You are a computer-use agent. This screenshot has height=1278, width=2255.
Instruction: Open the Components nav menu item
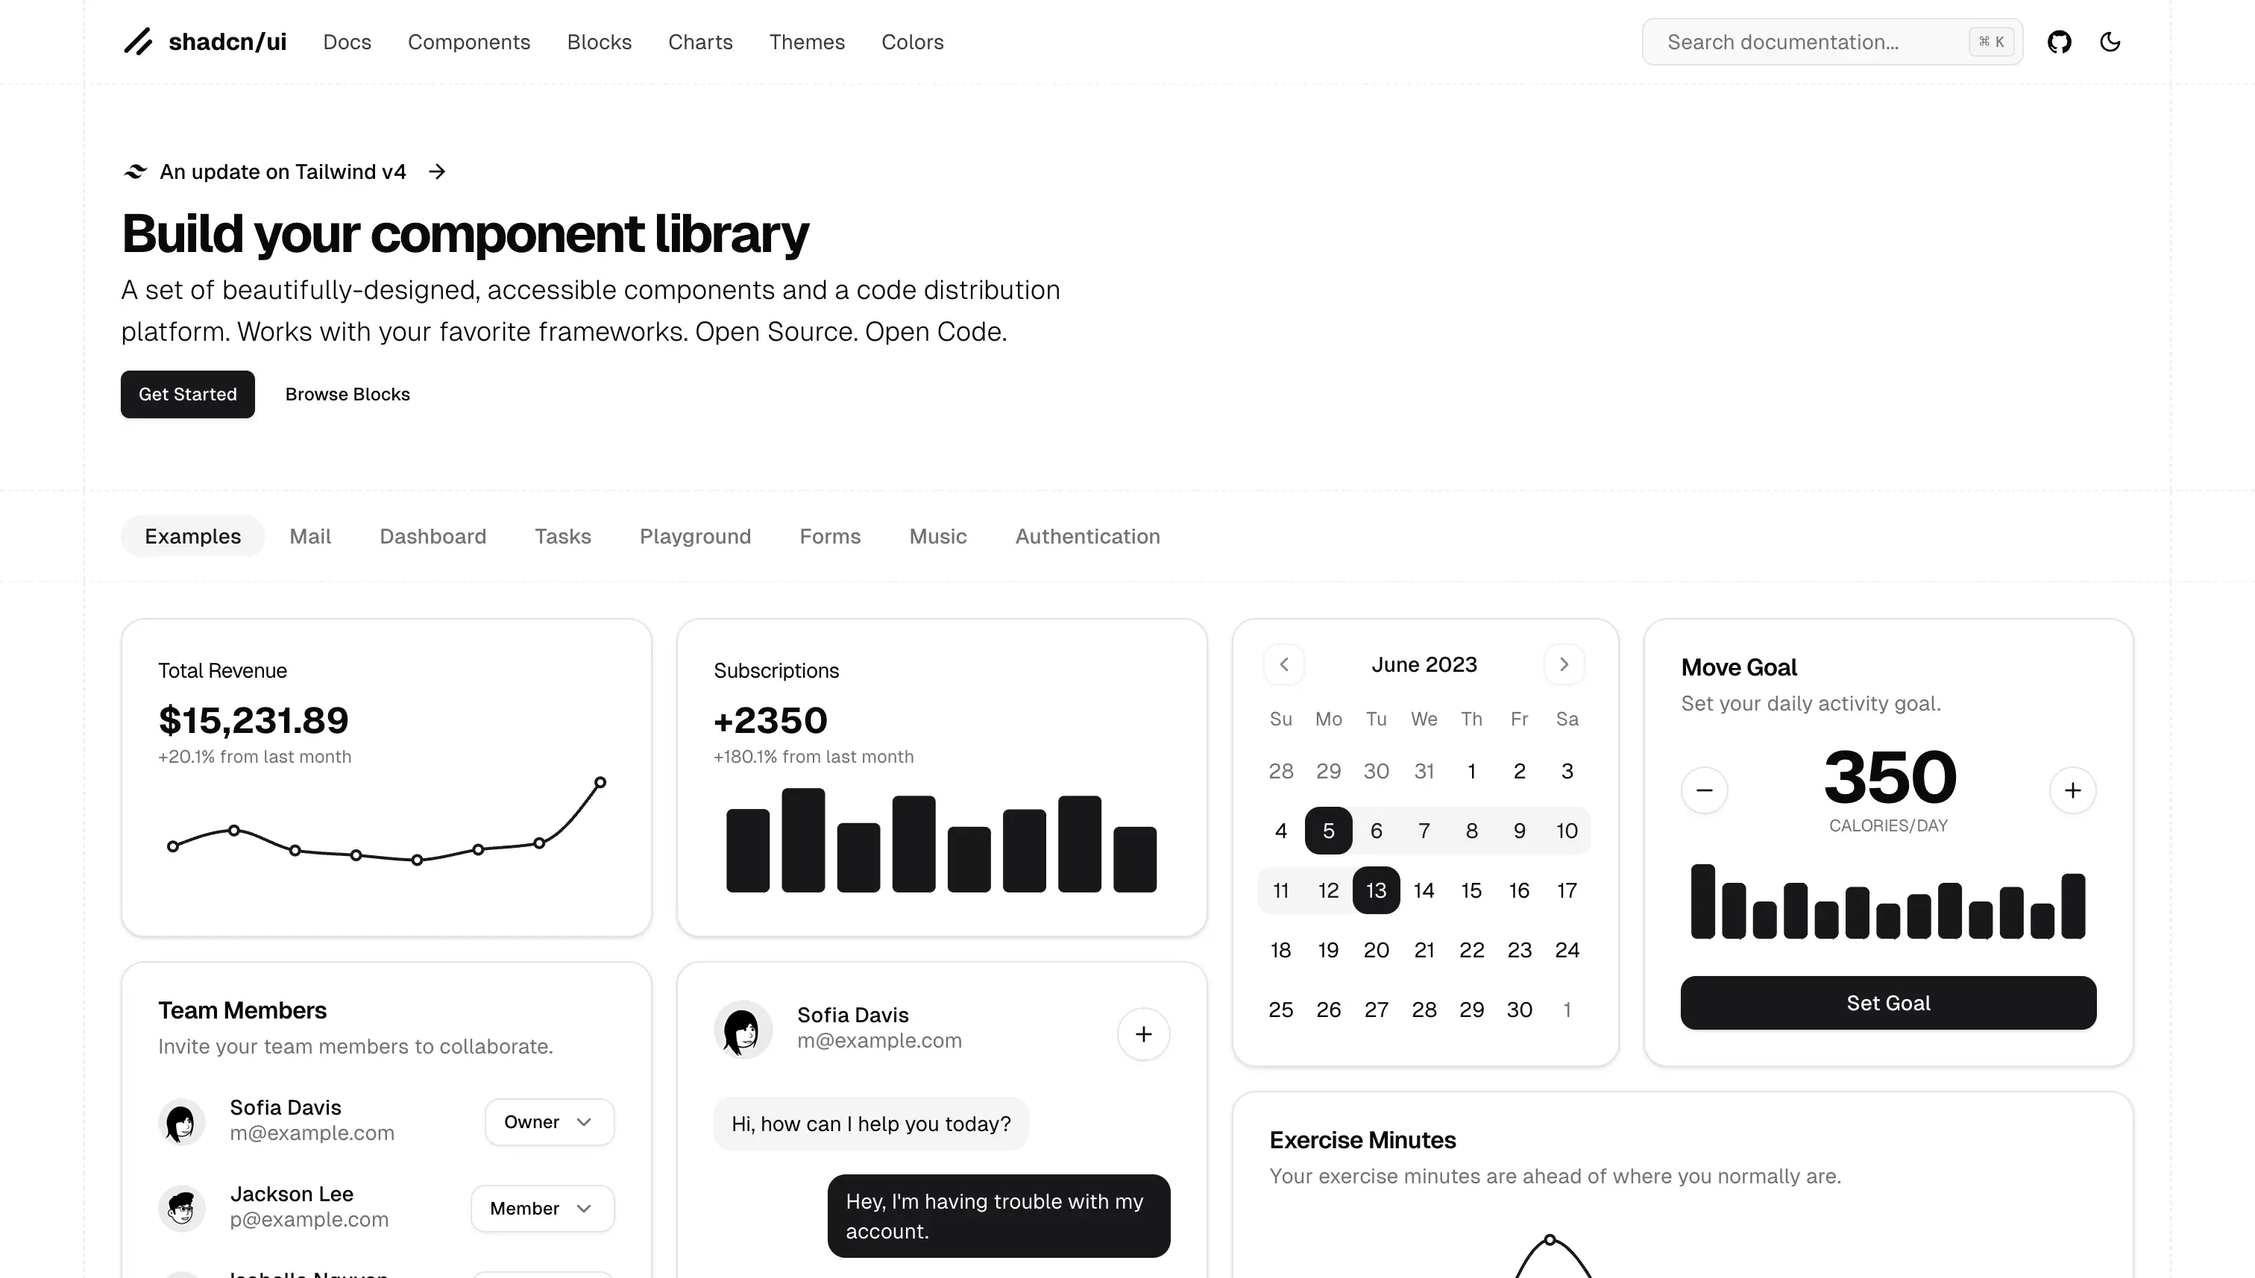(469, 43)
